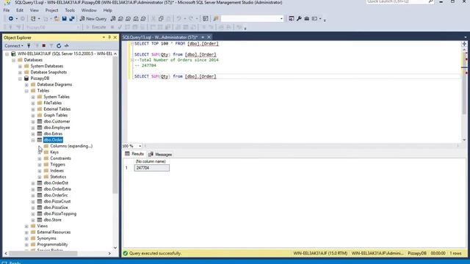
Task: Collapse the first SELECT statement outlining box
Action: tap(132, 44)
